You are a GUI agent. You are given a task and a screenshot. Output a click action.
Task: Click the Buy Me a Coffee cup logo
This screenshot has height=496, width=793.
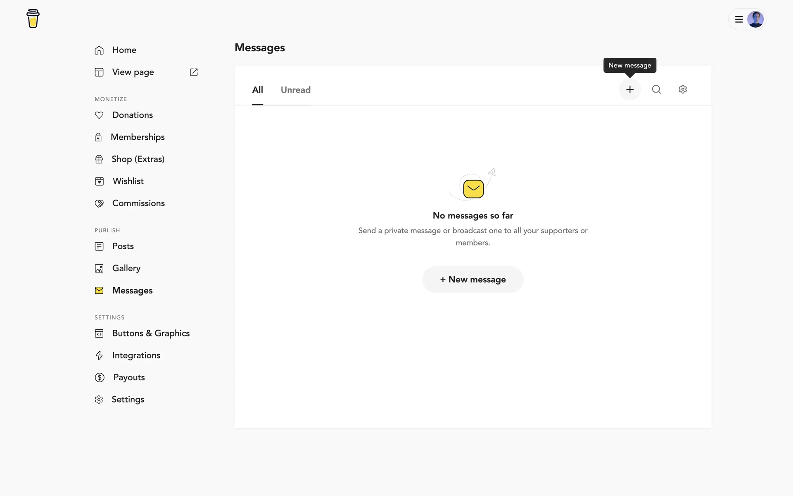33,19
